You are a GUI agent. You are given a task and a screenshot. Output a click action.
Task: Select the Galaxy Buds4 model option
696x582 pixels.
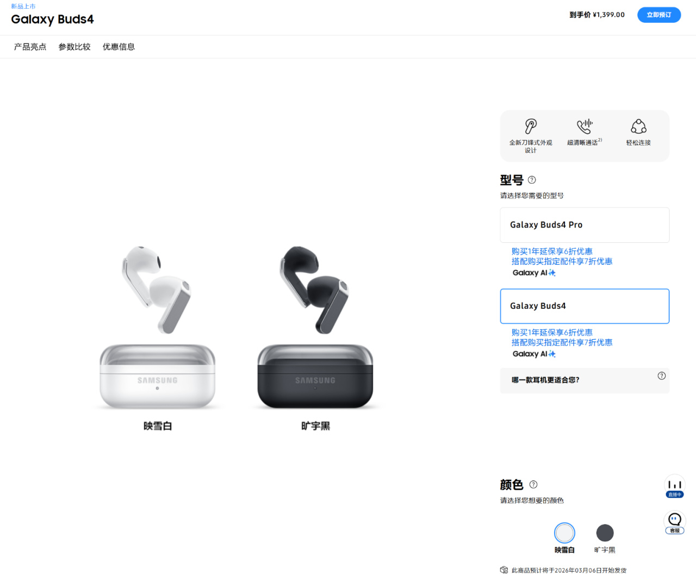click(x=585, y=306)
